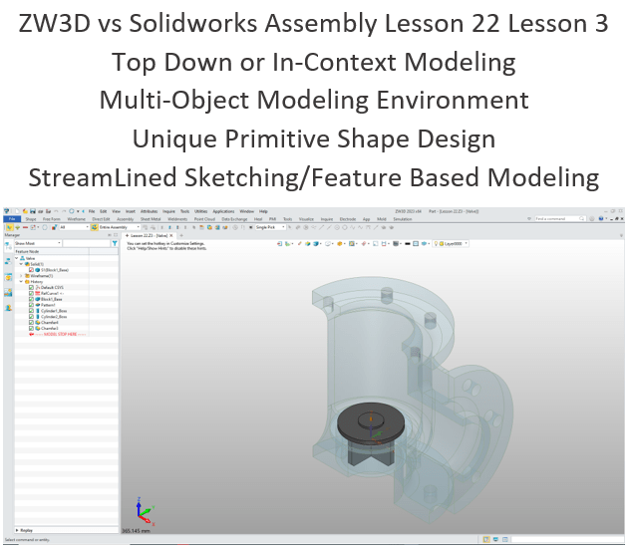Click the filter funnel icon in Manager
Viewport: 631px width, 552px height.
click(116, 242)
